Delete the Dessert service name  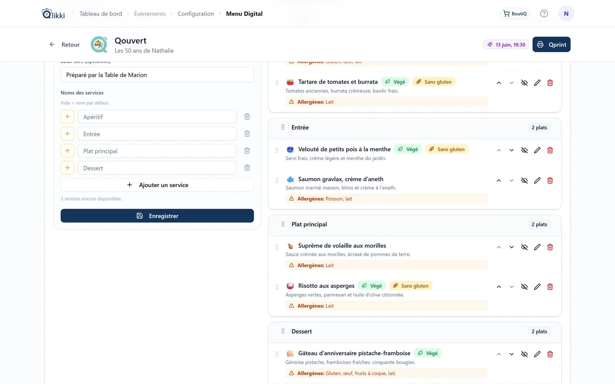(247, 168)
